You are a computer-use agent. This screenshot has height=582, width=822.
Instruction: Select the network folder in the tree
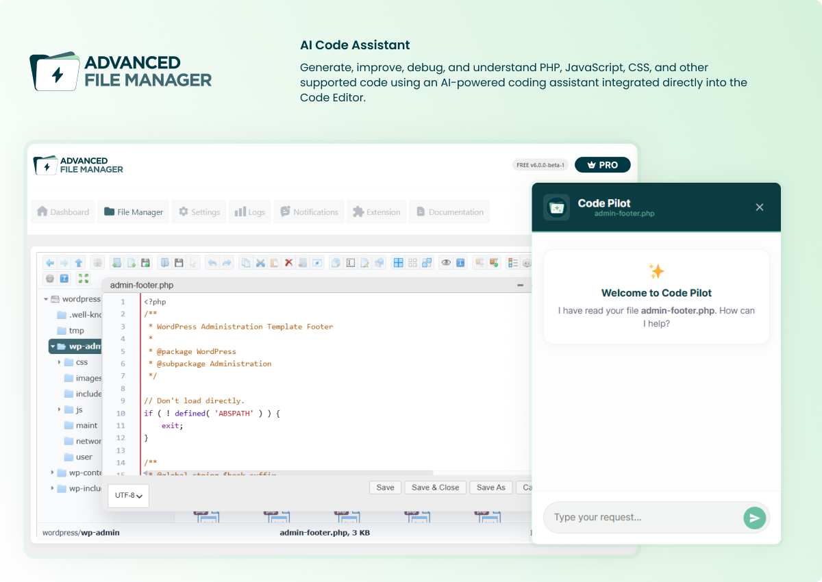coord(83,441)
